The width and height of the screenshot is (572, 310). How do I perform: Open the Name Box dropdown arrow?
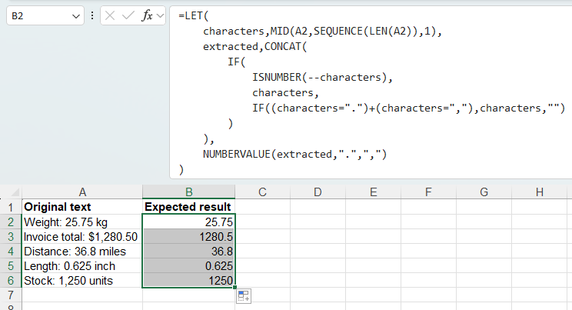coord(76,16)
